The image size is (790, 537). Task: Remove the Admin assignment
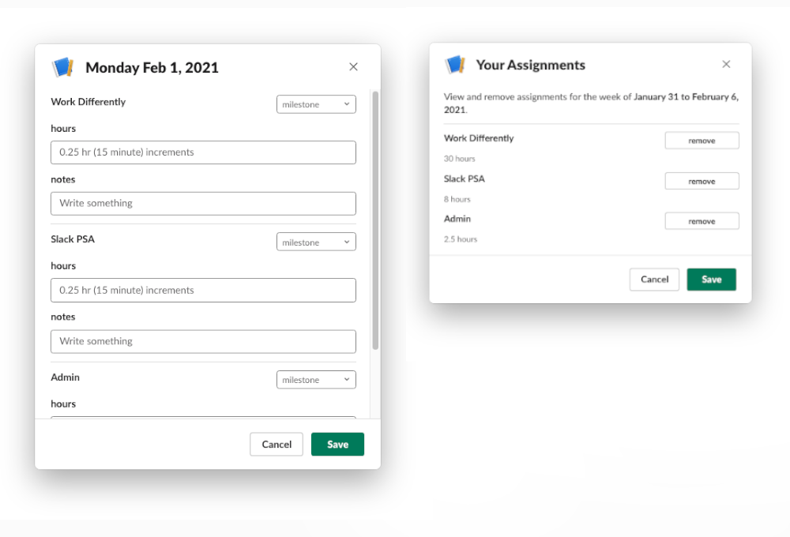pos(702,220)
